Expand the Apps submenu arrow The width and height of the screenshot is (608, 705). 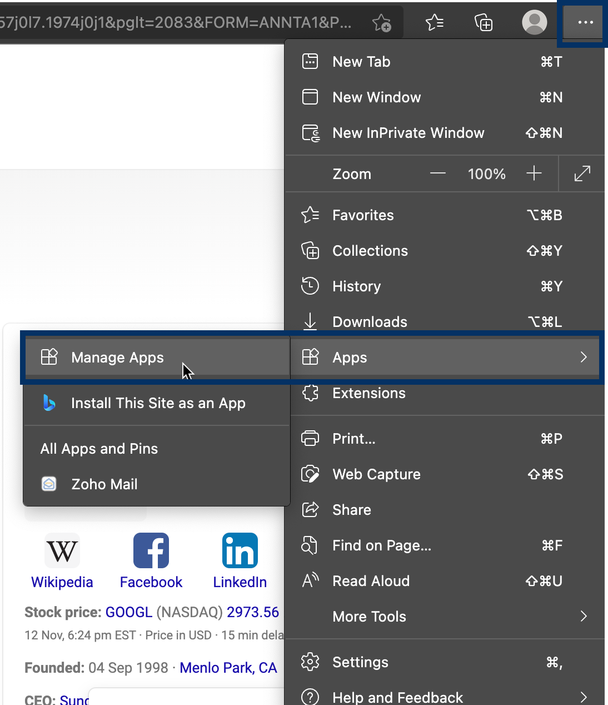click(584, 357)
